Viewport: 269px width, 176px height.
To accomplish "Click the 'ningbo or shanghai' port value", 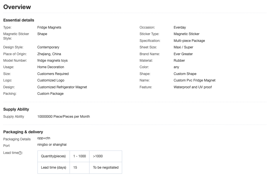I will click(x=52, y=145).
